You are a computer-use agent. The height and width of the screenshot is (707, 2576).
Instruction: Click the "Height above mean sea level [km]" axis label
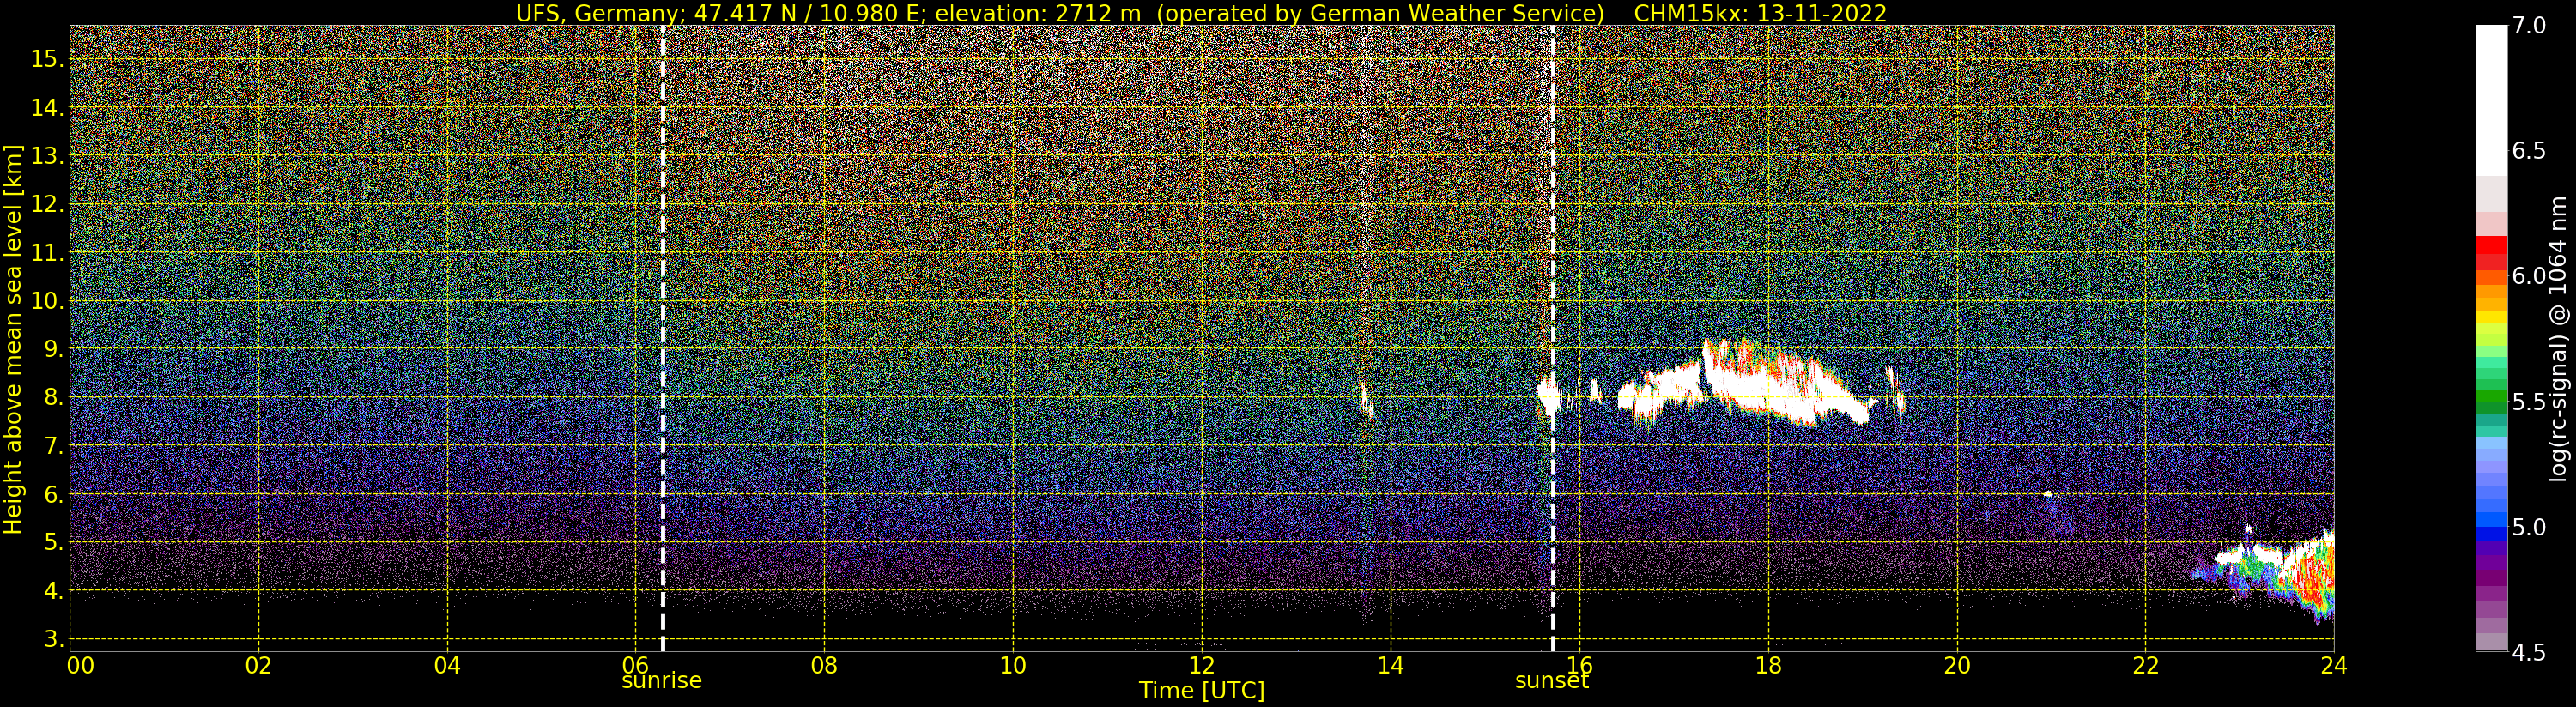click(x=13, y=339)
